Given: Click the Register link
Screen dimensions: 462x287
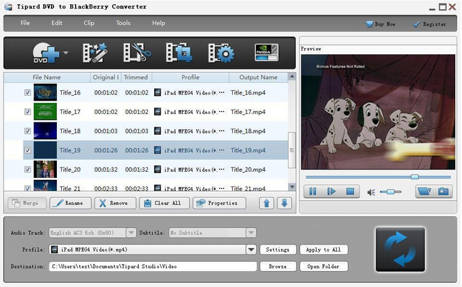Looking at the screenshot, I should [430, 24].
